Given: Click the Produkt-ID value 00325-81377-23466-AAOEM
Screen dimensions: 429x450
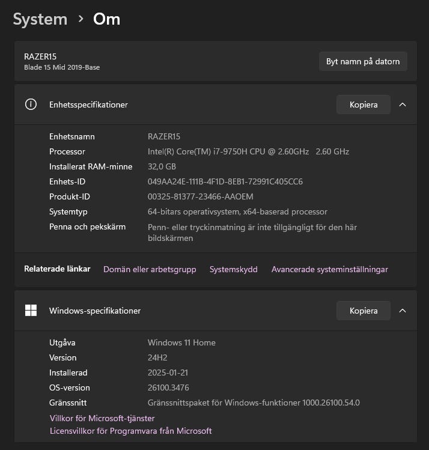Looking at the screenshot, I should point(200,196).
